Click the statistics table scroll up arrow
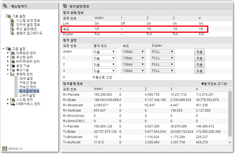 pyautogui.click(x=230, y=89)
